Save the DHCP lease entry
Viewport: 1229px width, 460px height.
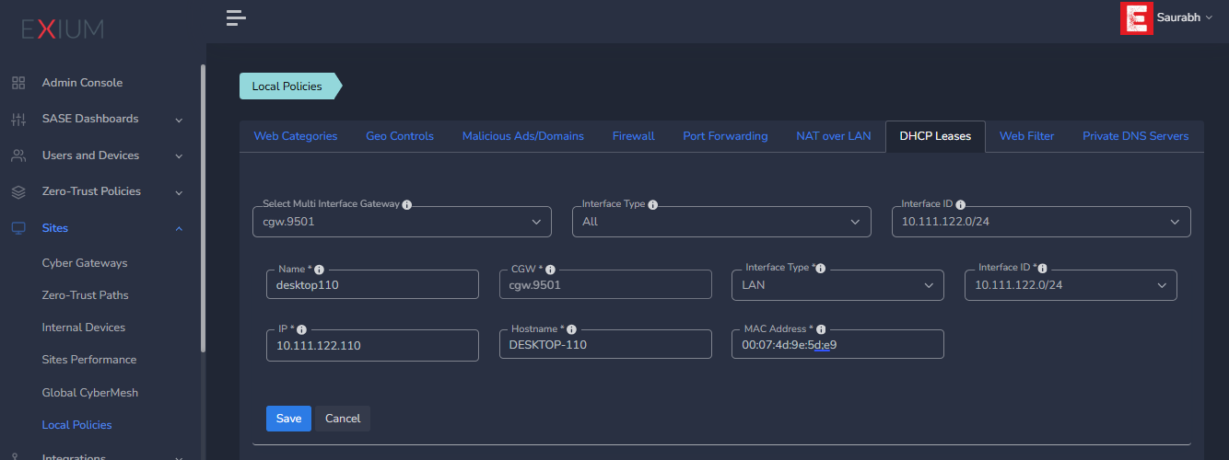coord(288,419)
